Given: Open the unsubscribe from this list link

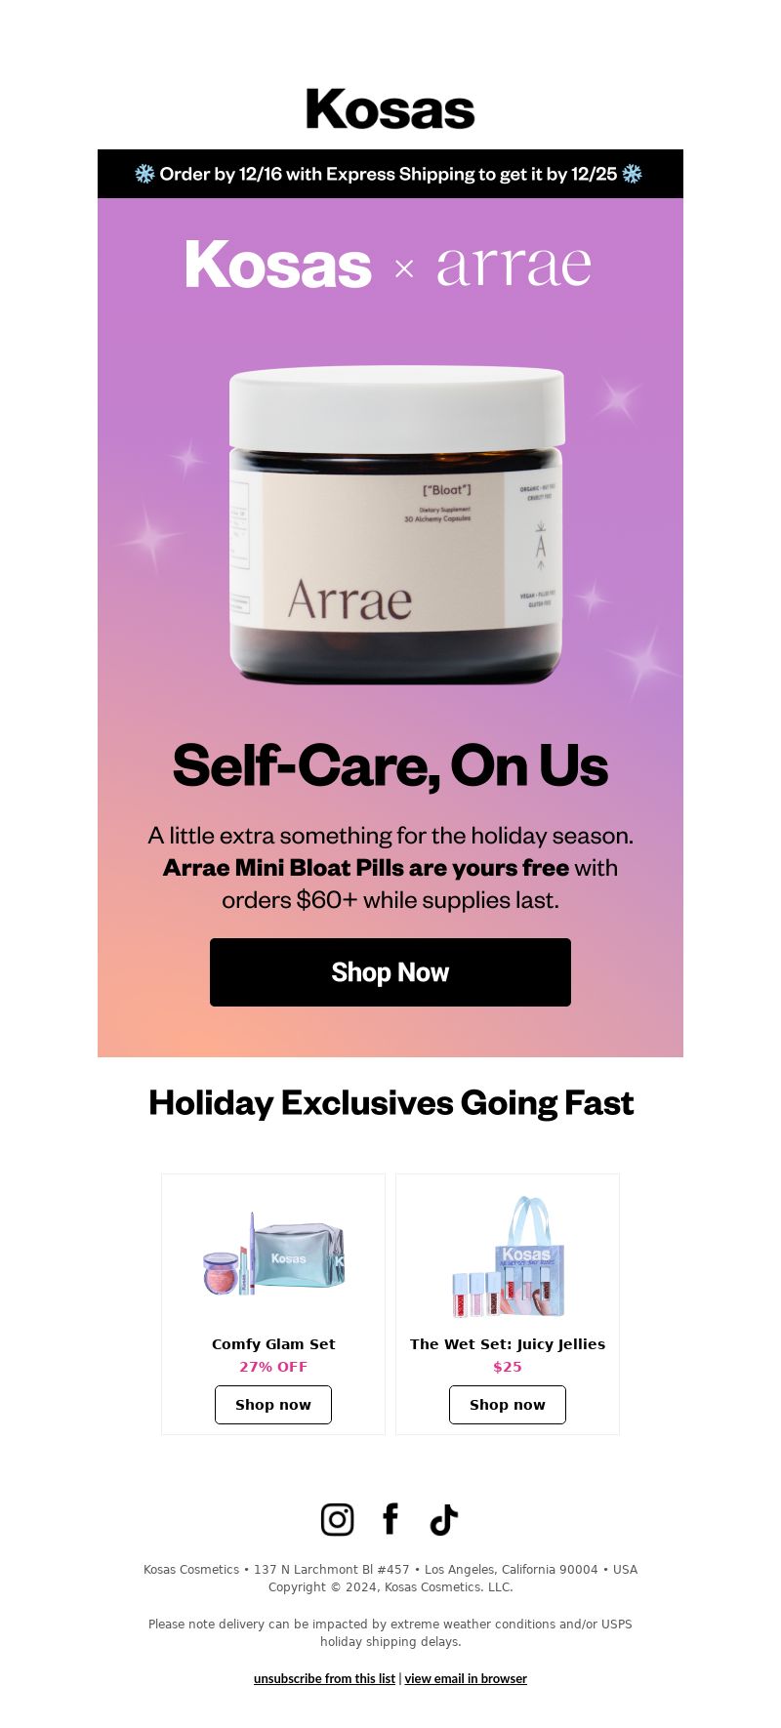Looking at the screenshot, I should [324, 1678].
